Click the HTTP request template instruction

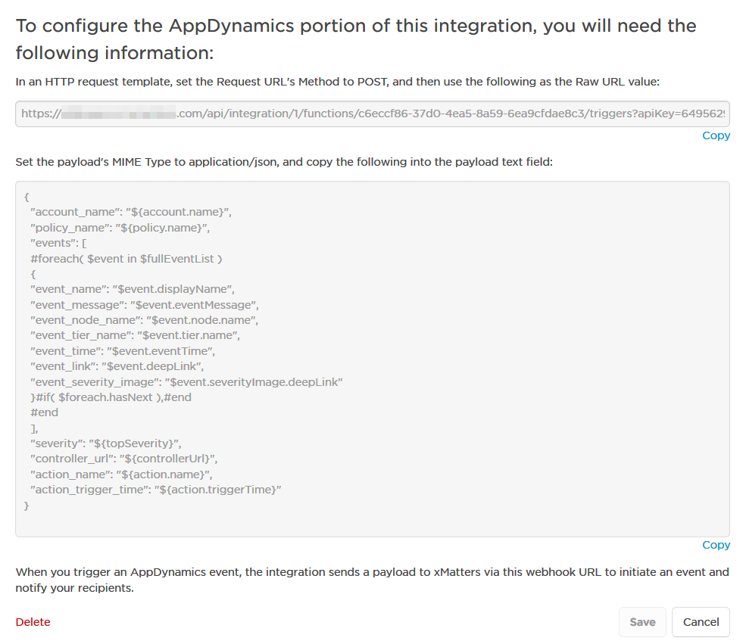337,82
